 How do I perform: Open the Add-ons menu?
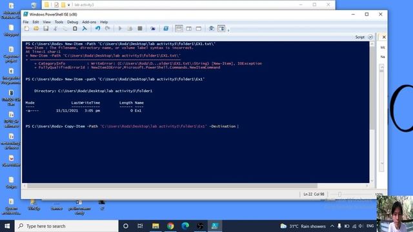click(89, 22)
